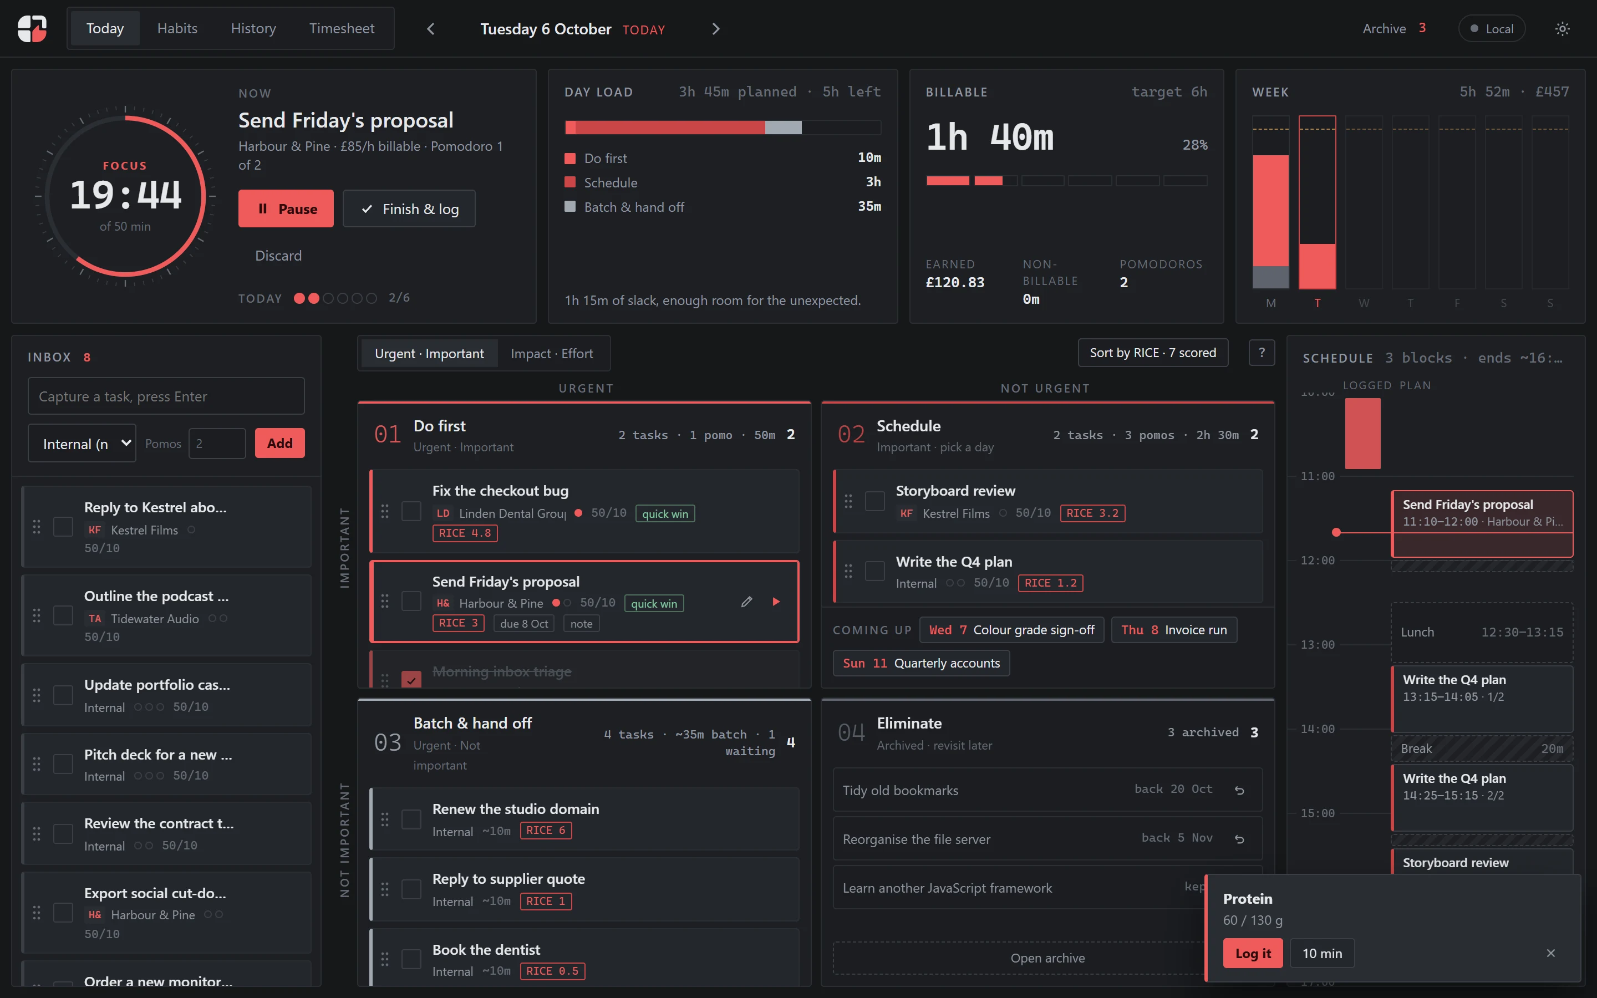Grab drag handle of Renew the studio domain
Screen dimensions: 1597x998
pyautogui.click(x=385, y=819)
